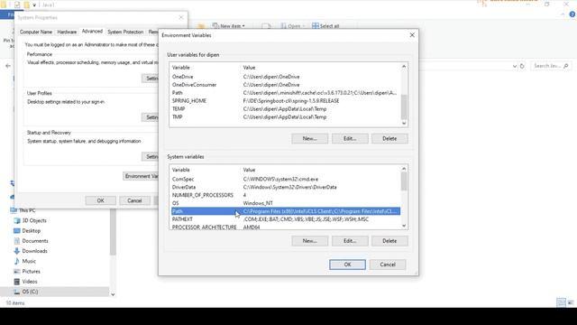
Task: Open Documents in Explorer sidebar
Action: [x=31, y=241]
